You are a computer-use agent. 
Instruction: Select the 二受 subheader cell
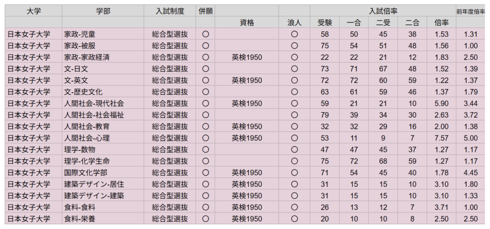pos(383,22)
